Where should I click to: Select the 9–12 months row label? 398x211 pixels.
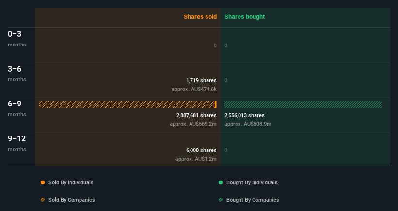click(x=17, y=144)
